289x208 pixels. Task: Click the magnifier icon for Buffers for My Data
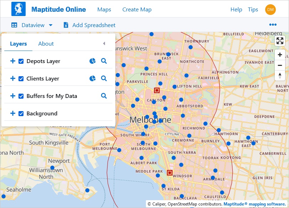[104, 96]
